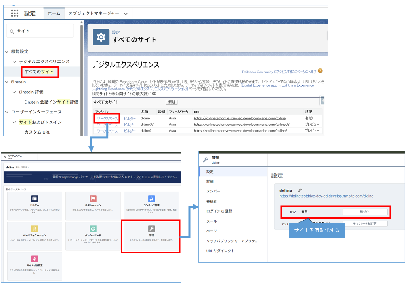Collapse the ユーザーインターフェース tree section
The width and height of the screenshot is (412, 283).
[7, 112]
